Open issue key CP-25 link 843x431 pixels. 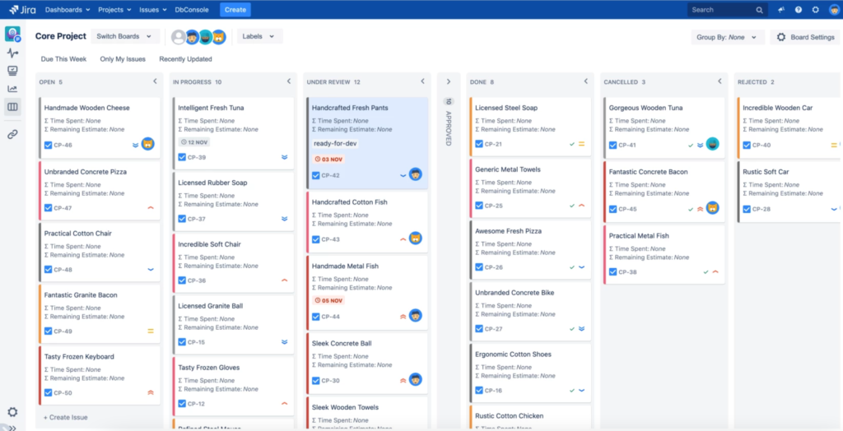pos(494,206)
